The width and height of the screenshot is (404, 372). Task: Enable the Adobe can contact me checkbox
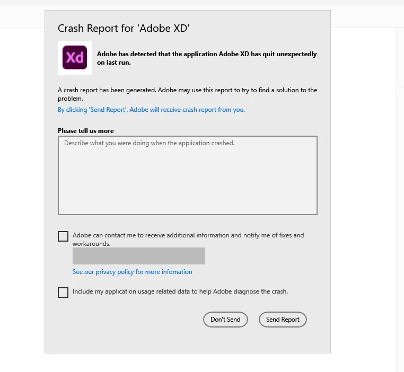[63, 236]
